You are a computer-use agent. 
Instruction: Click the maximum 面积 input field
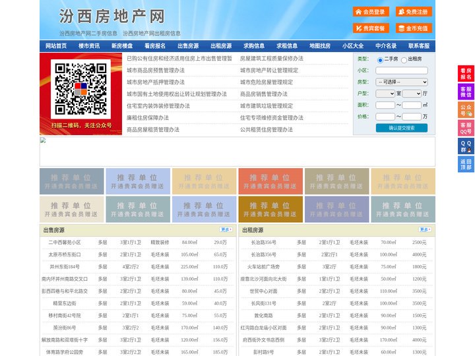click(x=412, y=105)
